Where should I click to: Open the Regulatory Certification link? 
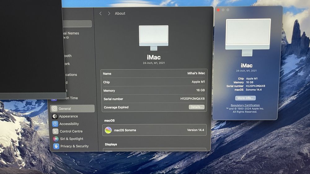pyautogui.click(x=245, y=105)
